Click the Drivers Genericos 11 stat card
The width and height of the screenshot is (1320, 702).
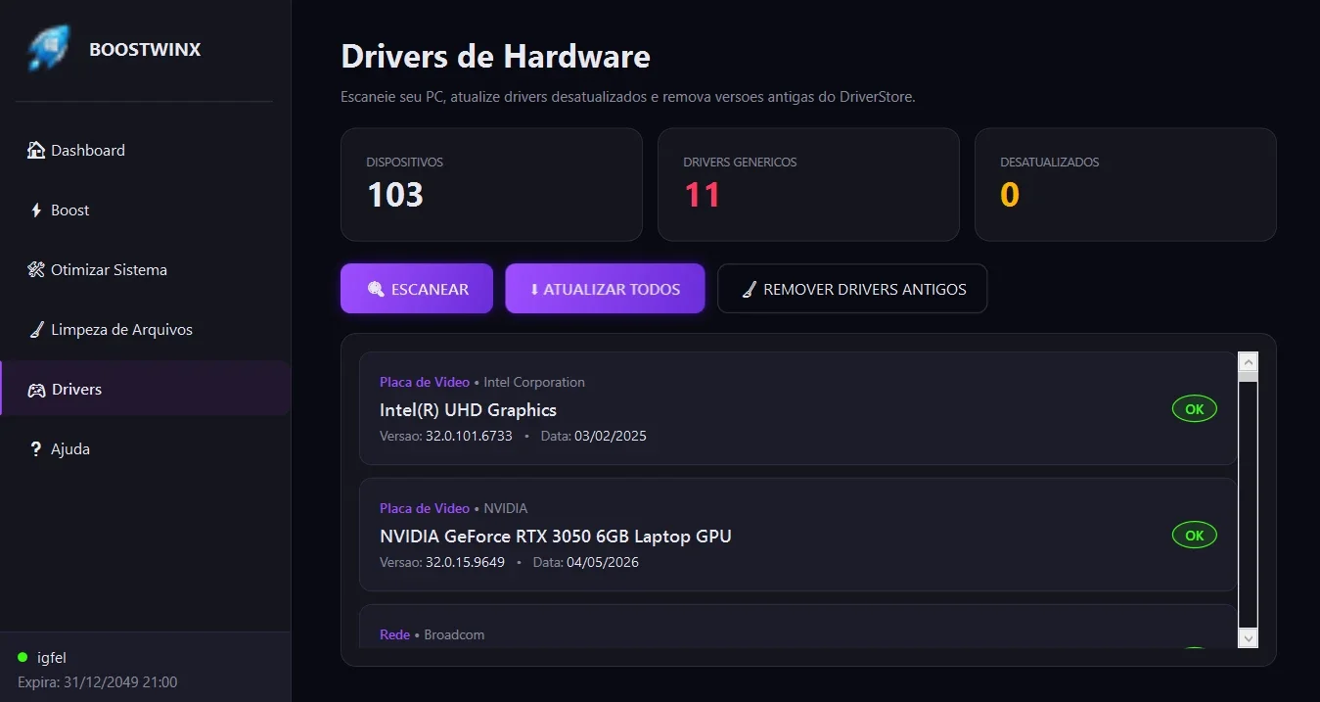pos(808,184)
